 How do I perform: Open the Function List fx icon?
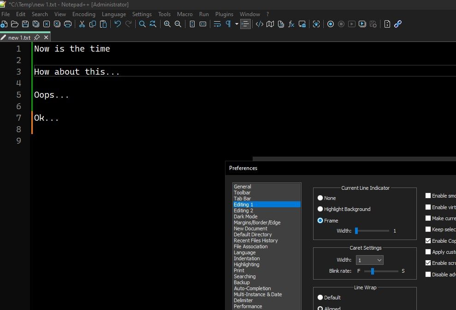coord(291,24)
